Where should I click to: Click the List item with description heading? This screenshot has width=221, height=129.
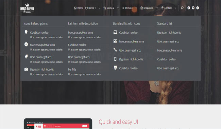83,23
